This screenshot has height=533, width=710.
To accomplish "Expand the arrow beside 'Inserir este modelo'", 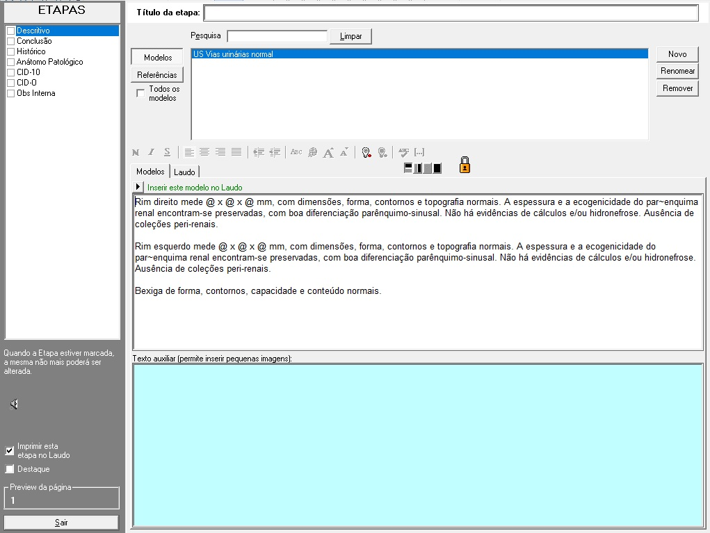I will (138, 187).
